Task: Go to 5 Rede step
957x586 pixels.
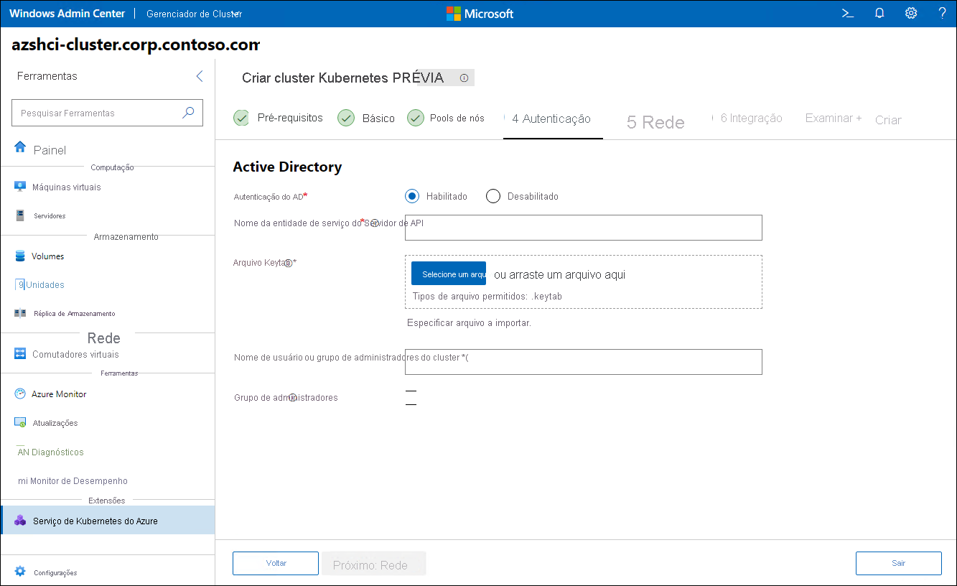Action: [655, 122]
